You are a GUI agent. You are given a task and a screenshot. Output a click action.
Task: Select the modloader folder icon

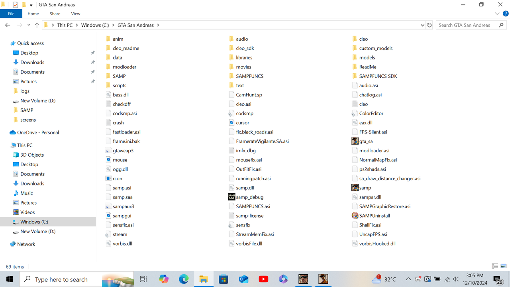[108, 67]
